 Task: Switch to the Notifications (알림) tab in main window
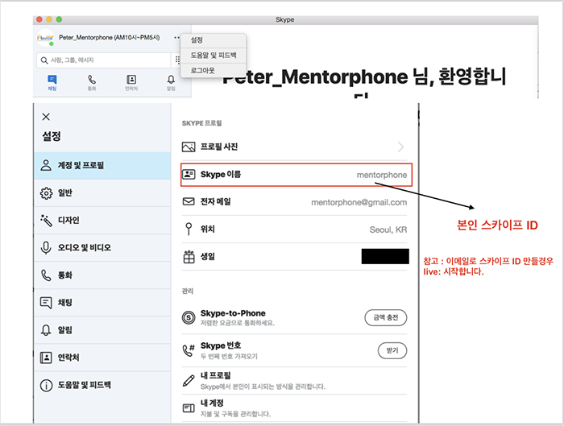pos(171,83)
